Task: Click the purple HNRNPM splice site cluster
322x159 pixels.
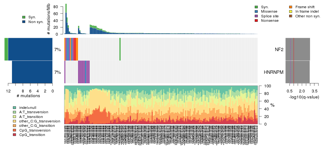Action: pyautogui.click(x=84, y=72)
